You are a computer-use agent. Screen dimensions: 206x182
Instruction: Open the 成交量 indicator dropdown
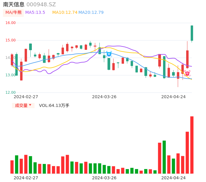23,105
